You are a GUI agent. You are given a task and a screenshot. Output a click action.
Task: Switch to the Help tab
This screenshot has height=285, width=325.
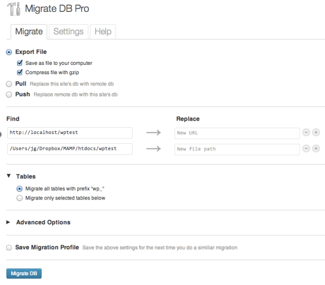(x=103, y=31)
